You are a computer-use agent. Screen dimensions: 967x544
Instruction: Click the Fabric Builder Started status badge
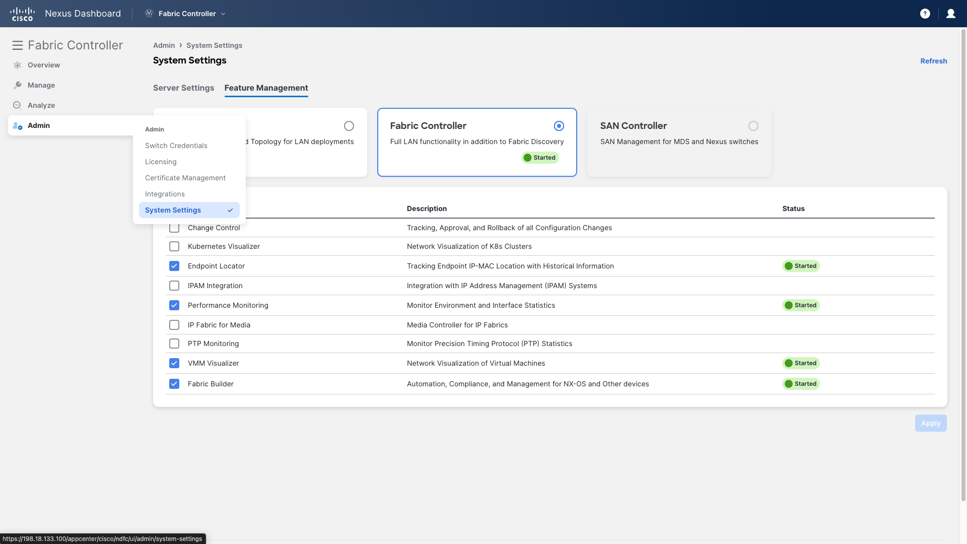[801, 384]
